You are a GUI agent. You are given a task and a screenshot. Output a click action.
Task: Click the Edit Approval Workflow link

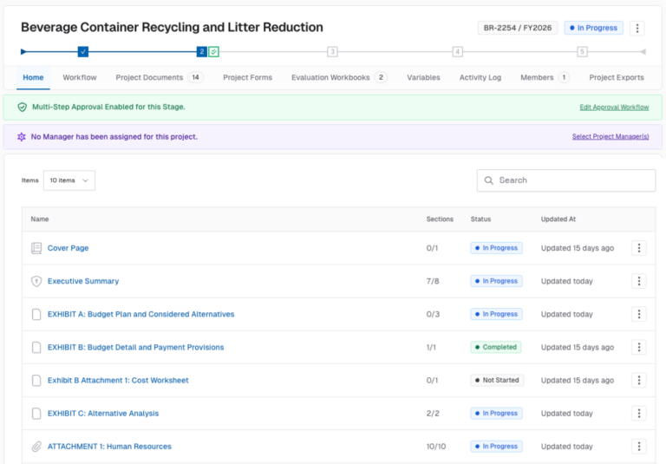click(613, 108)
